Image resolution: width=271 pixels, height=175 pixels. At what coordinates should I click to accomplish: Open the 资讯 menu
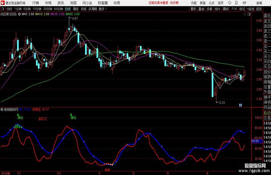61,3
